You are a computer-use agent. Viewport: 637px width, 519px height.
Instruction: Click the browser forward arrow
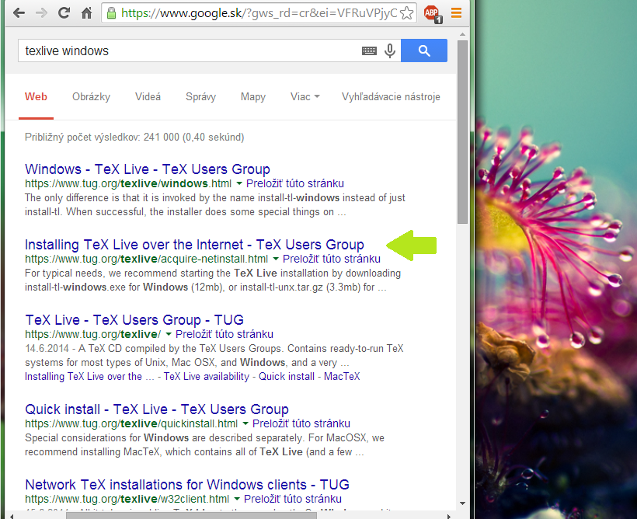41,13
